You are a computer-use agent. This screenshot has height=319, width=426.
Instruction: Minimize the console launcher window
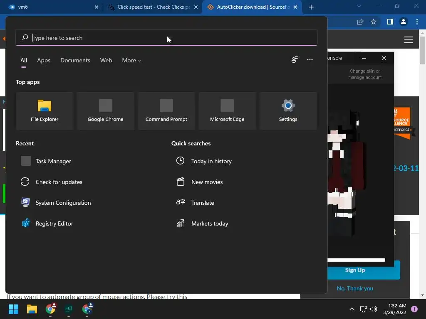click(364, 58)
